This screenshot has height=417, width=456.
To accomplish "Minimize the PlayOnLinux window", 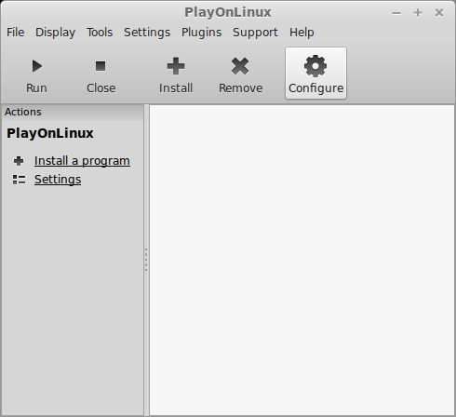I will point(396,13).
